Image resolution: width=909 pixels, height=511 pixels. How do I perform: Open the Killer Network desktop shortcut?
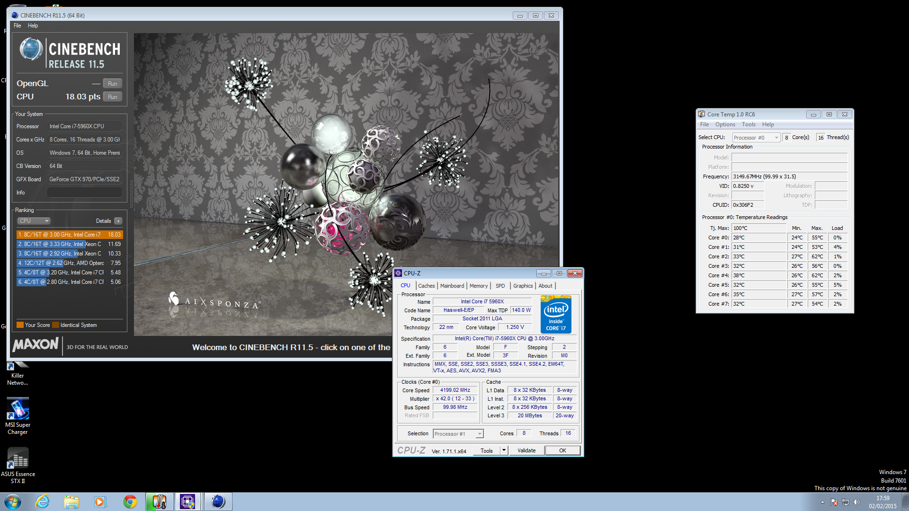pyautogui.click(x=18, y=374)
